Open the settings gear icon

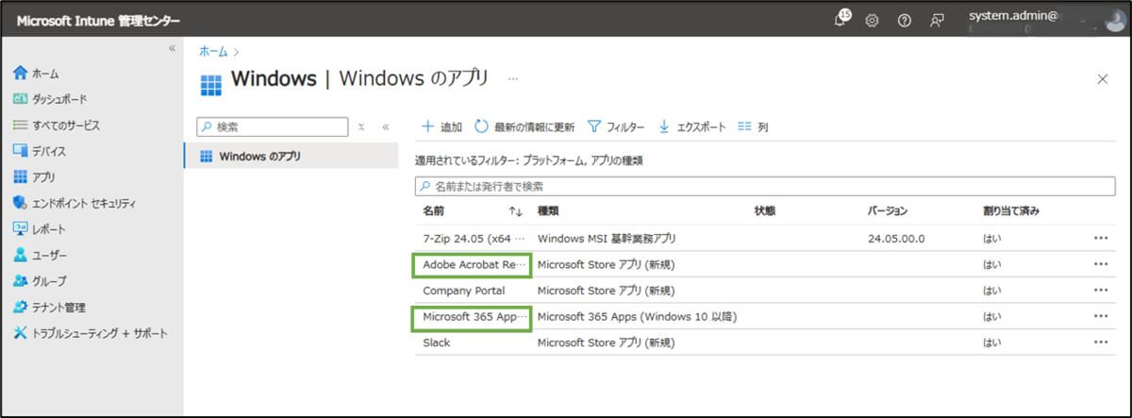point(873,21)
